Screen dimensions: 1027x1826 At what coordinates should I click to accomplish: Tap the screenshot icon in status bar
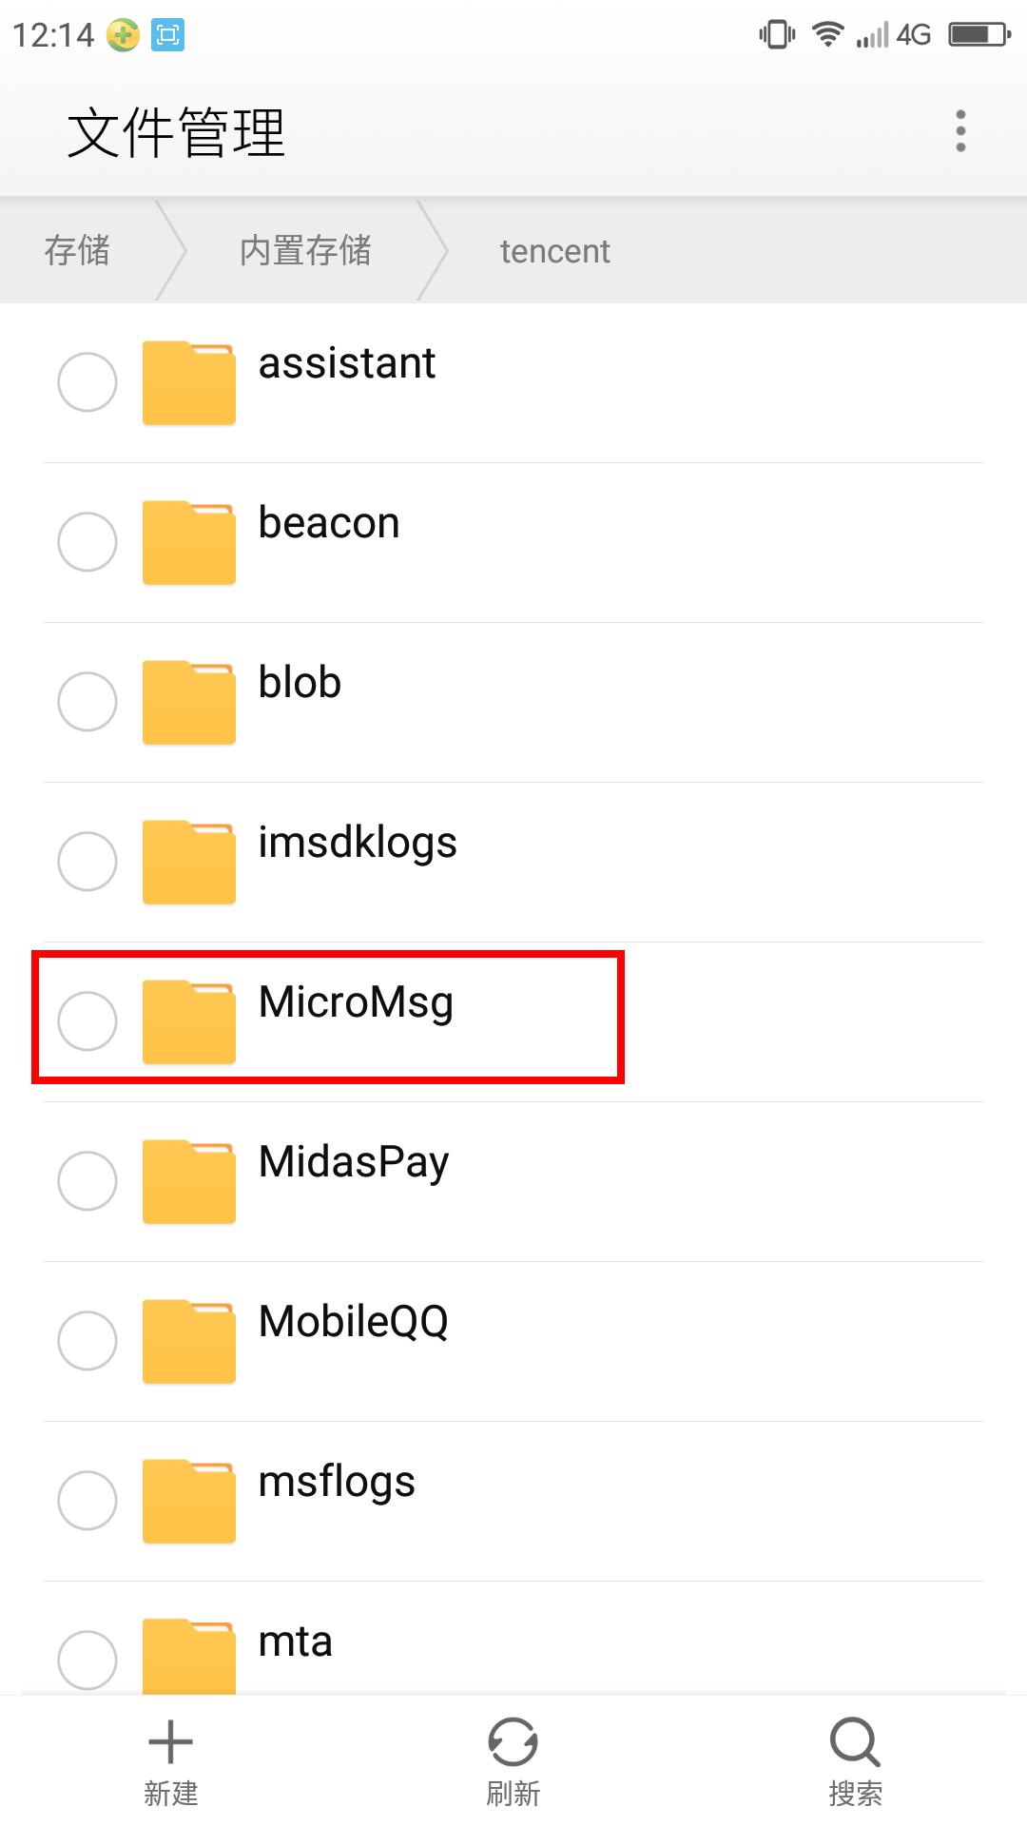168,35
